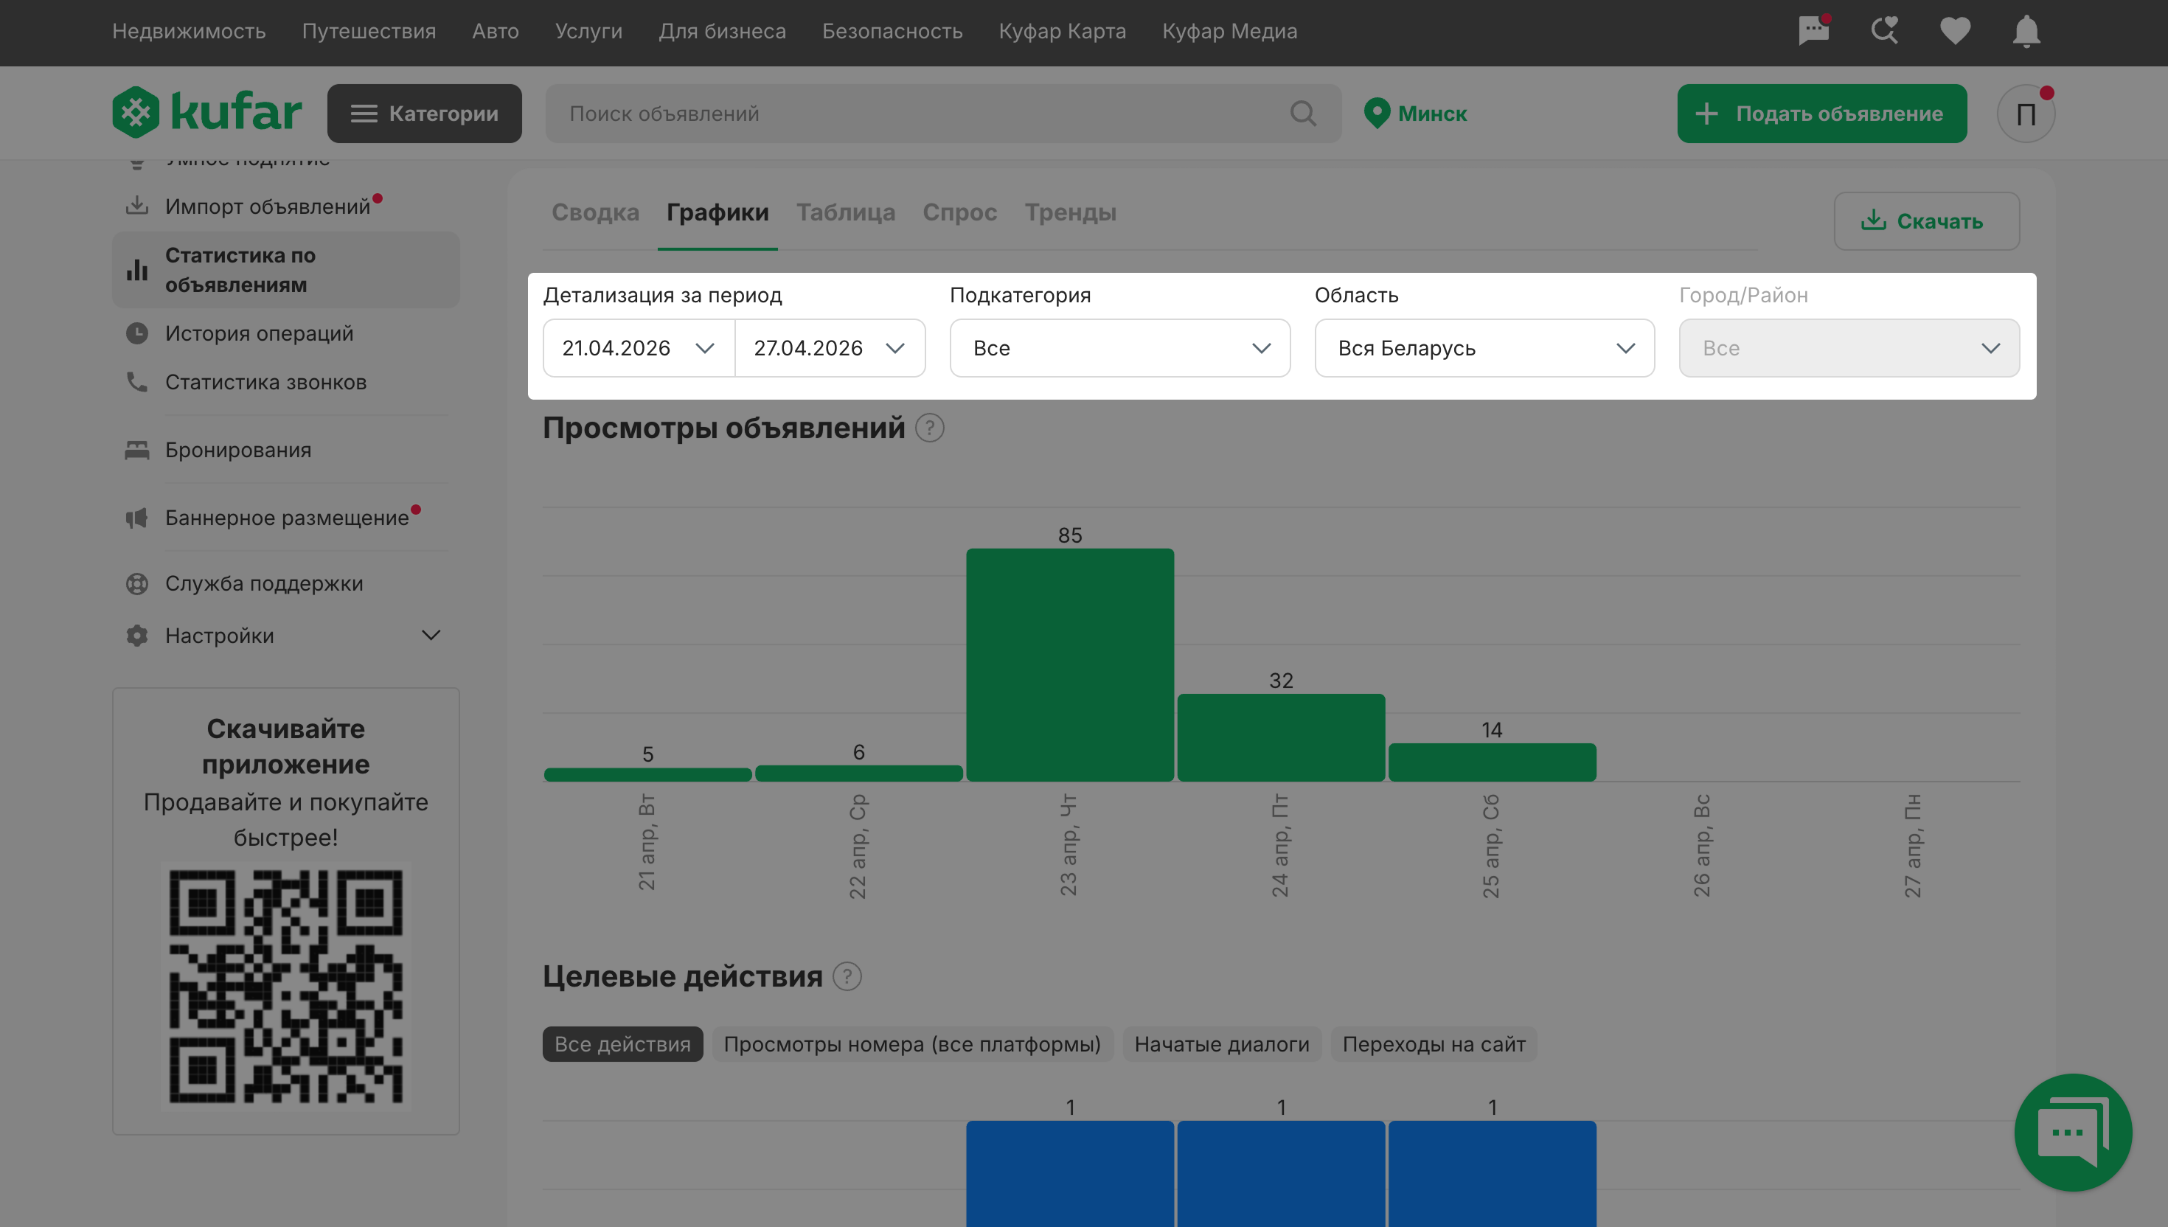Open the floating support chat bubble
Screen dimensions: 2168x1227
pos(2073,1132)
